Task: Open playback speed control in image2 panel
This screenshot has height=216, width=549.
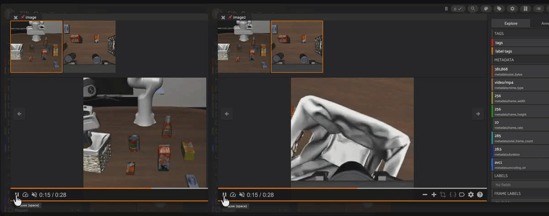Action: tap(233, 195)
